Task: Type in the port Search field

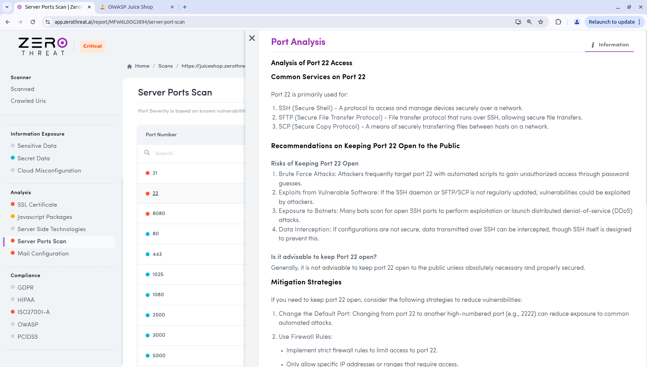Action: tap(195, 153)
